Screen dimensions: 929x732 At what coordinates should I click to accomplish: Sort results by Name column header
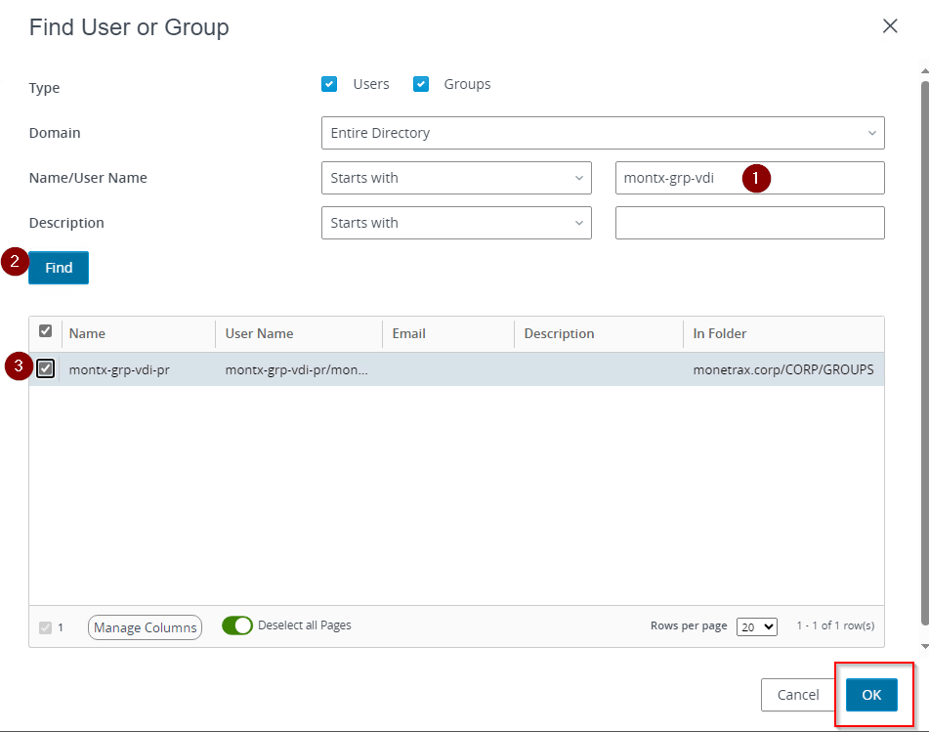click(87, 333)
